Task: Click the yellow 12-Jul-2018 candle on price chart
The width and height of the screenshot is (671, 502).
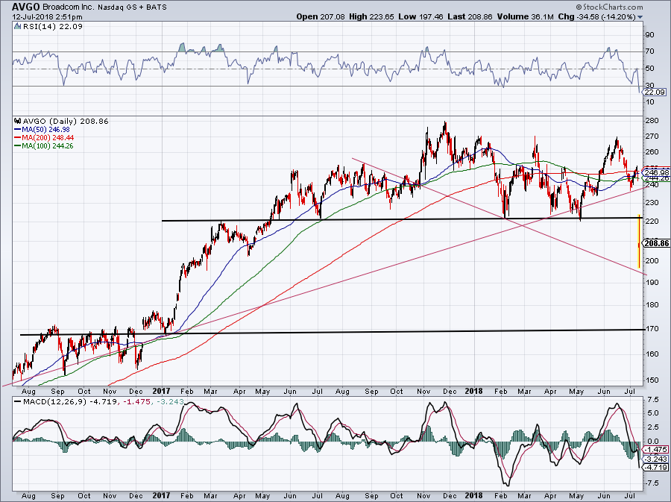Action: tap(639, 241)
